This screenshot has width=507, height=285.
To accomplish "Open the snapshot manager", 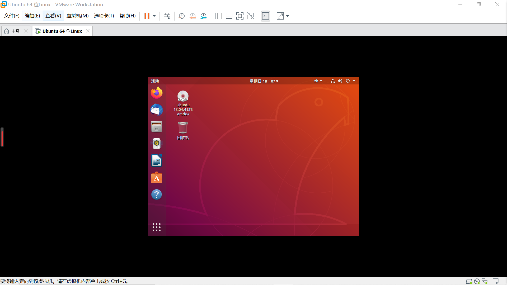I will 204,16.
